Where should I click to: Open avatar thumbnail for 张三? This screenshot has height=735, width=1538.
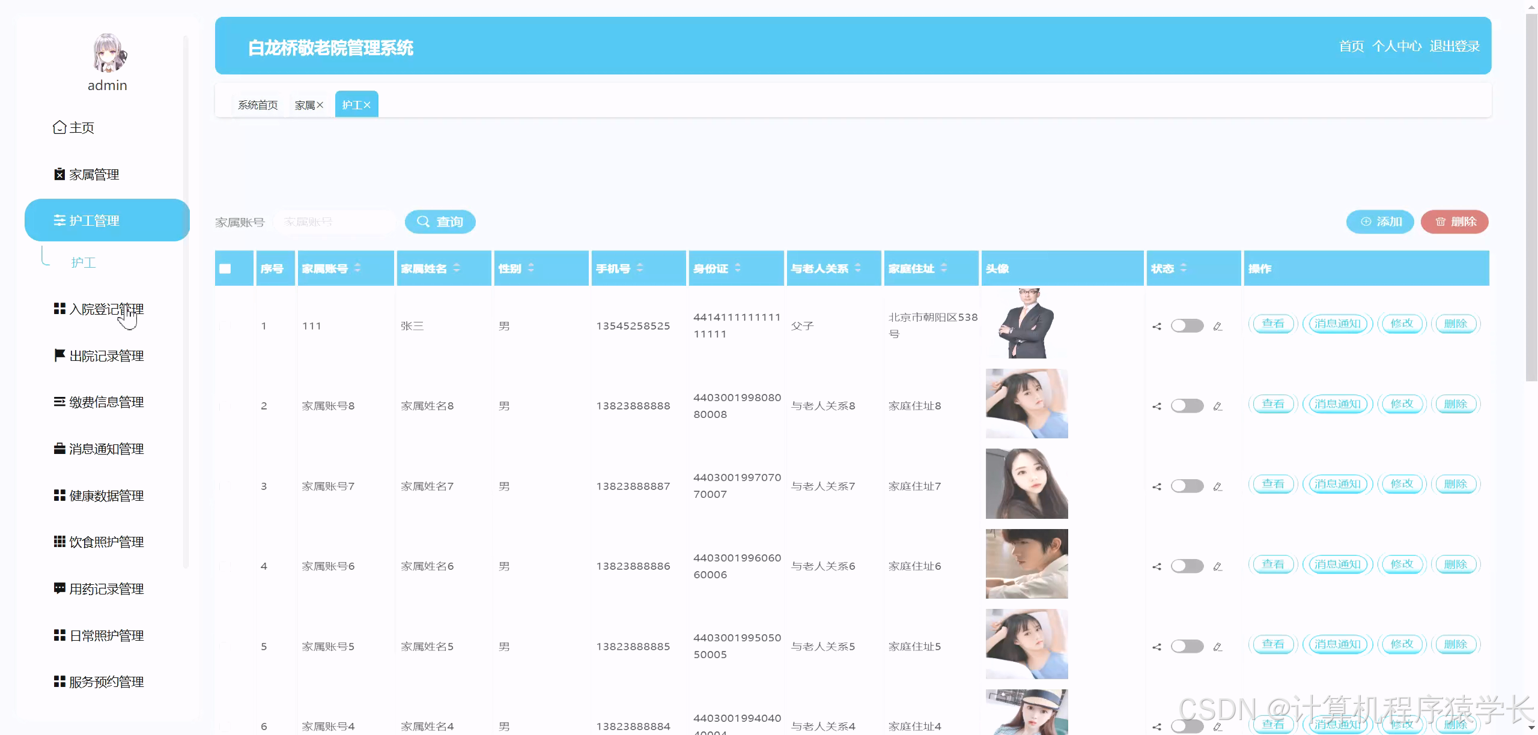(1027, 323)
